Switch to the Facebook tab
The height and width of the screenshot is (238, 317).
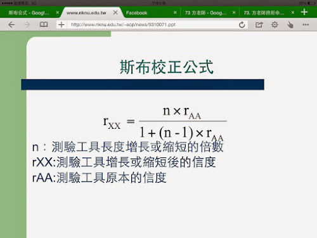[x=136, y=13]
